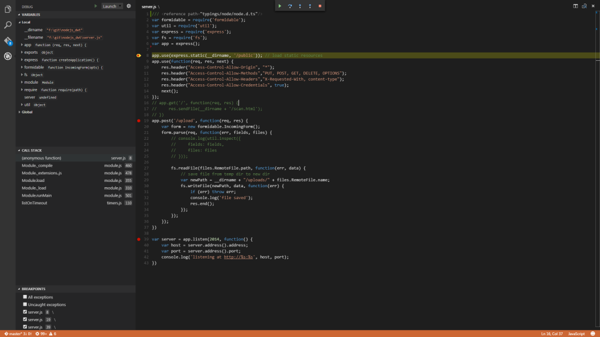Expand the app variable in Variables panel
The image size is (600, 337).
[x=21, y=44]
